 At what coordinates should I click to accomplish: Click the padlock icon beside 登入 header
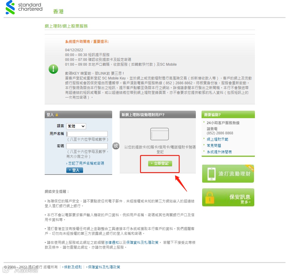pos(57,115)
